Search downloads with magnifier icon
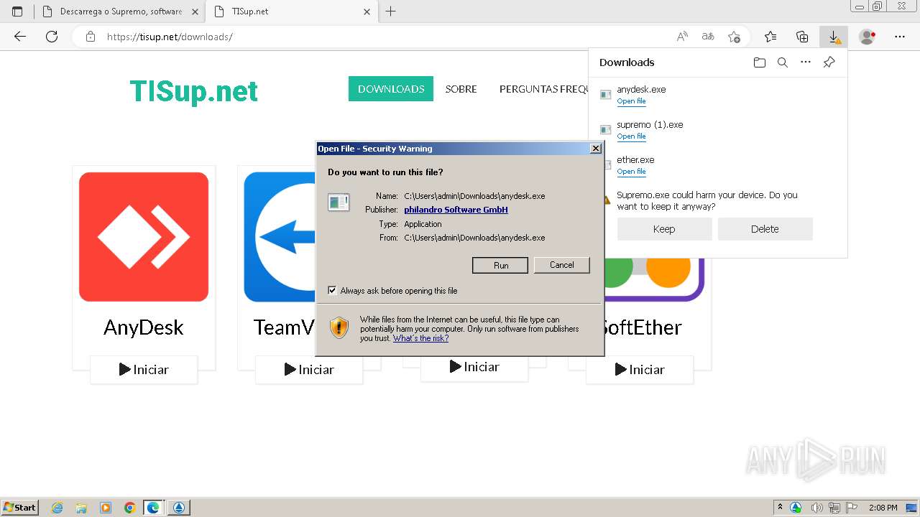Image resolution: width=920 pixels, height=517 pixels. (783, 62)
